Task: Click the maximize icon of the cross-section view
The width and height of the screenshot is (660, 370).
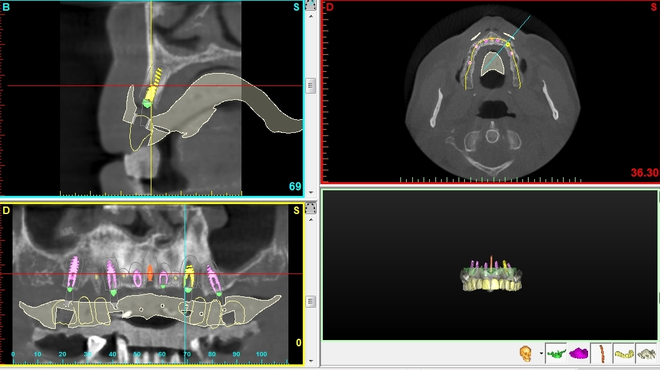Action: [311, 6]
